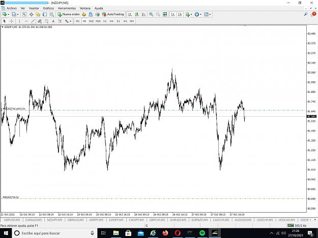Image resolution: width=318 pixels, height=238 pixels.
Task: Click the computer-shaped icon after MetaEditor
Action: pyautogui.click(x=91, y=14)
